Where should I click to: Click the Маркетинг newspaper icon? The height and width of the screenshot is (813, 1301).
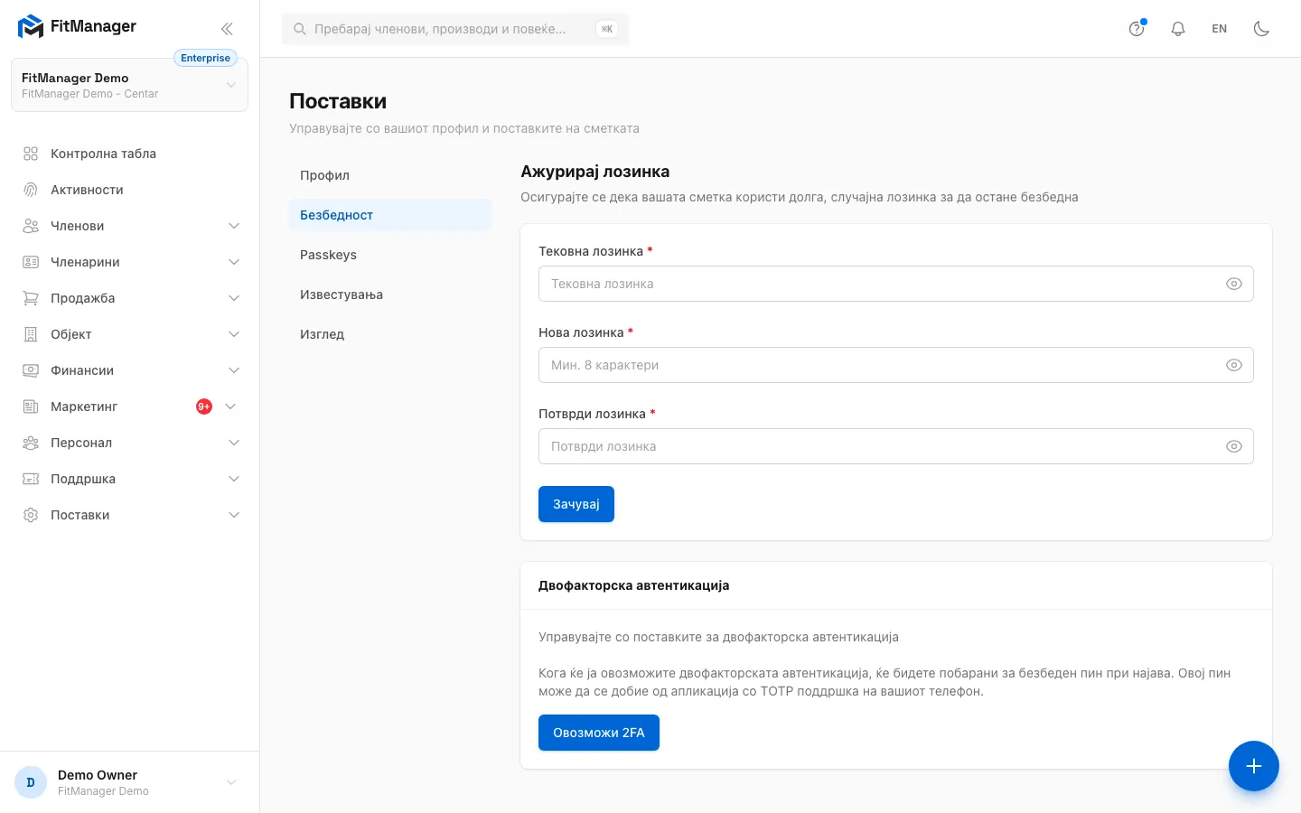coord(31,406)
